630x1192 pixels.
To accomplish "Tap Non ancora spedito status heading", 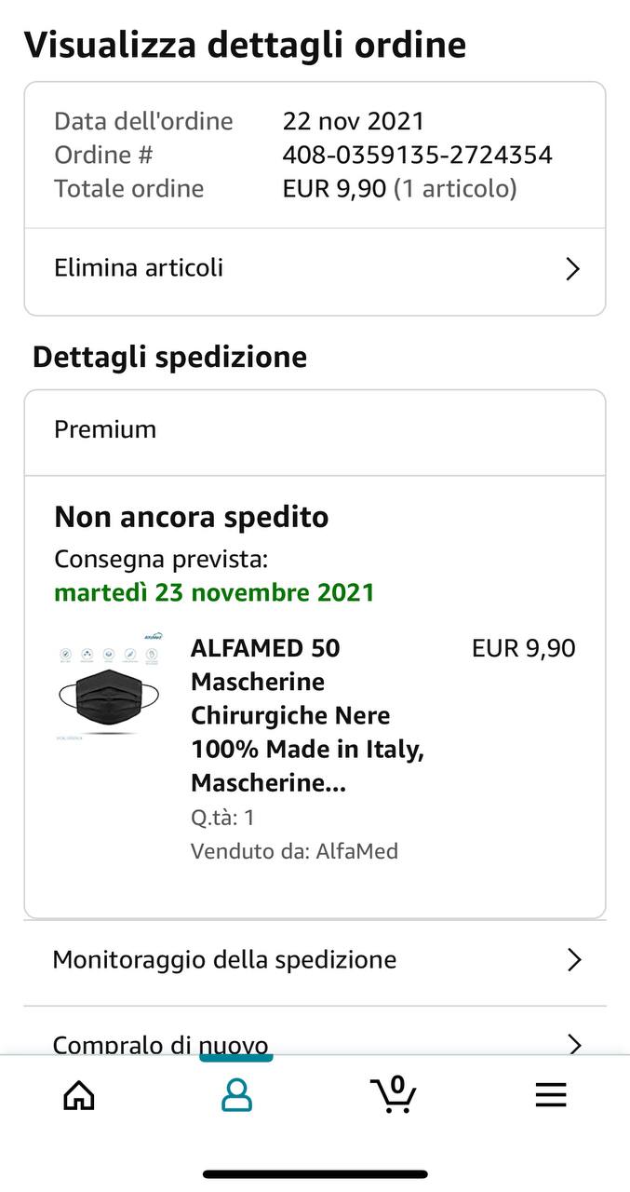I will (191, 517).
